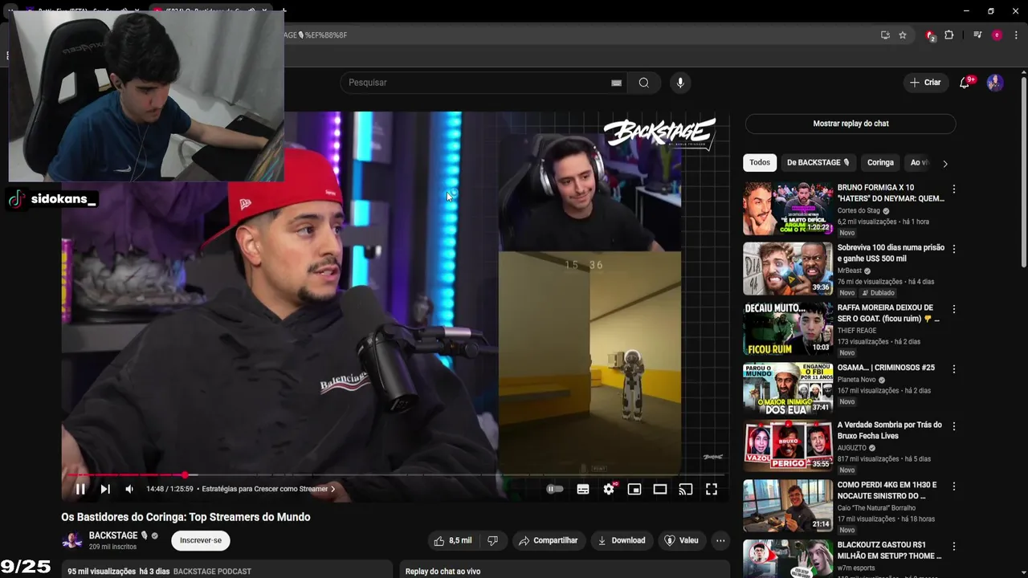This screenshot has height=578, width=1028.
Task: Open the Chrome extensions puzzle icon
Action: [x=948, y=35]
